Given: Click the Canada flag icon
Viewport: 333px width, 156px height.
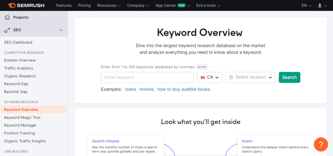Looking at the screenshot, I should tap(203, 78).
